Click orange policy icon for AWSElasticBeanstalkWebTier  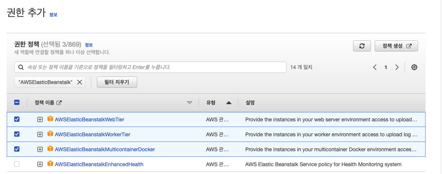click(50, 119)
